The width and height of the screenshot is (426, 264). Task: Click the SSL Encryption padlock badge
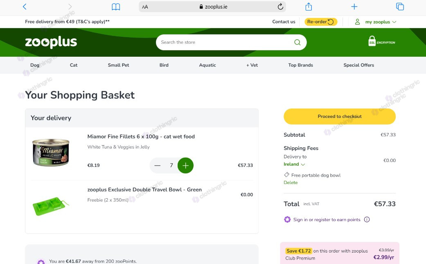tap(382, 41)
